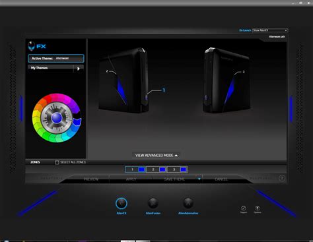Screen dimensions: 313x242
Task: Open the Save Theme dropdown arrow
Action: (199, 179)
